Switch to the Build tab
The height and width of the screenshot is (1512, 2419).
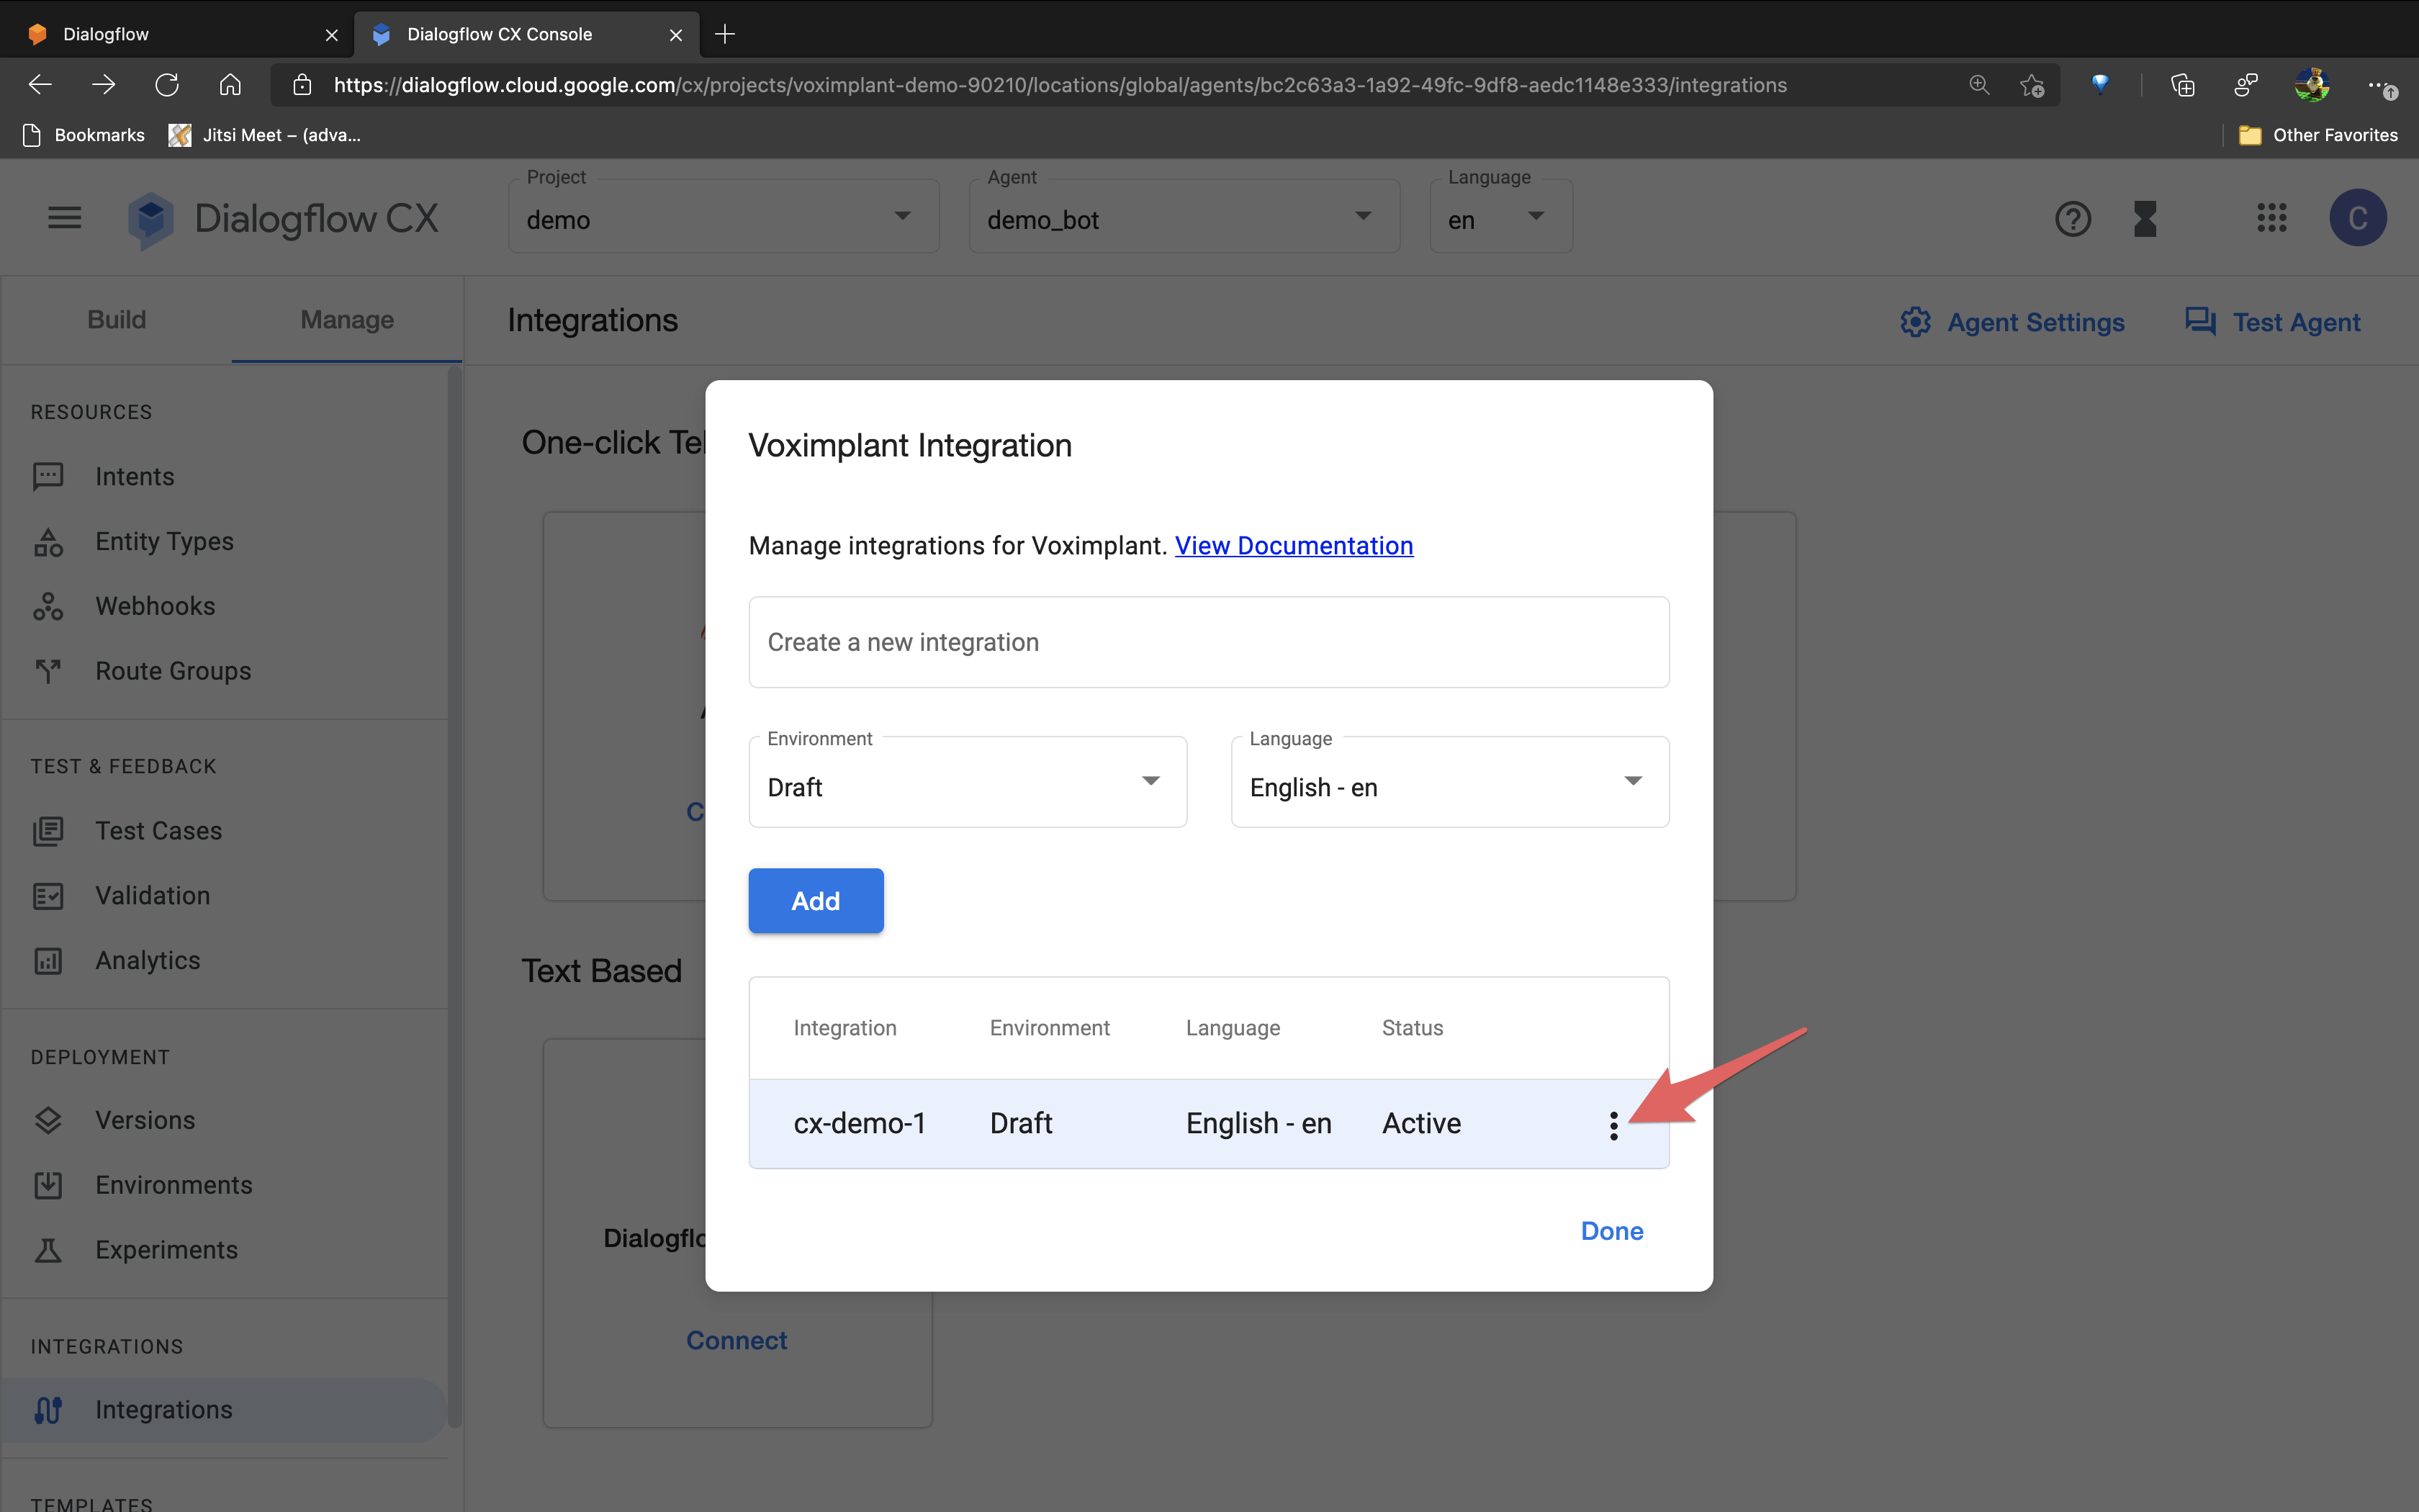click(x=117, y=320)
